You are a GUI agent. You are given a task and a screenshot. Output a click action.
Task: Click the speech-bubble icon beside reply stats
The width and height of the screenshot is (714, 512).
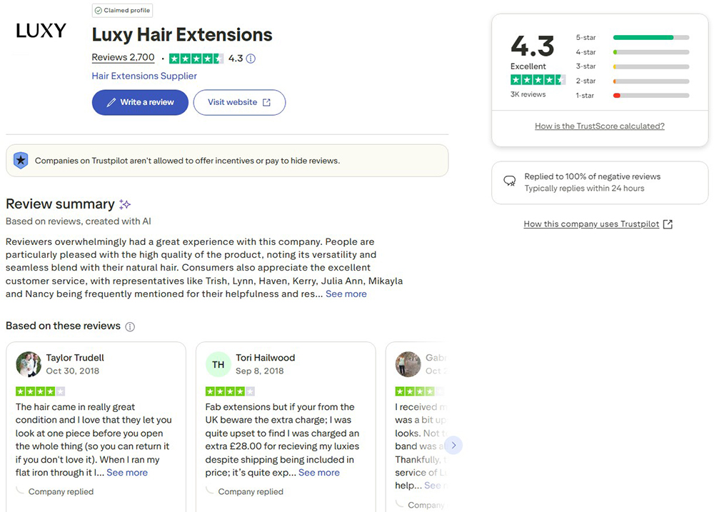pos(509,181)
